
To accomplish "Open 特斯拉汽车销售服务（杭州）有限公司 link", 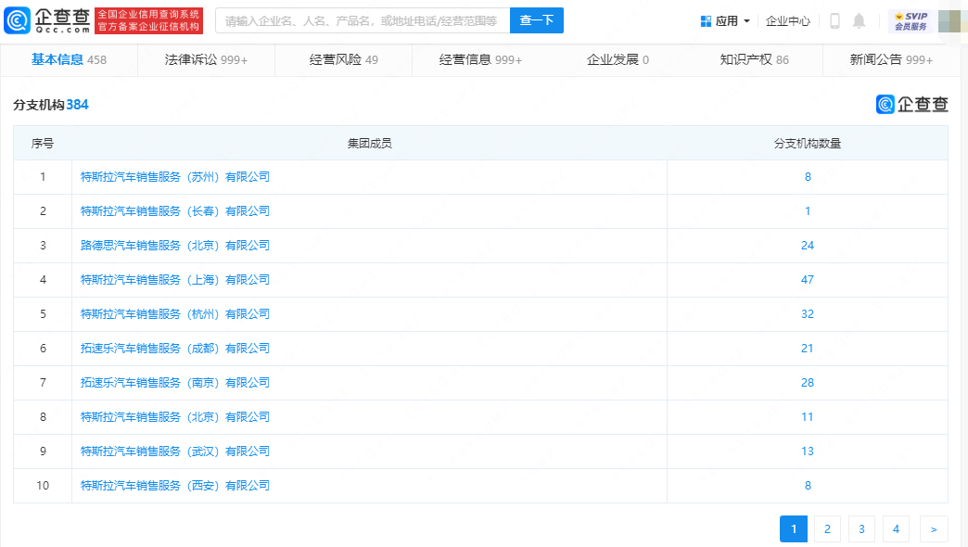I will pos(174,314).
